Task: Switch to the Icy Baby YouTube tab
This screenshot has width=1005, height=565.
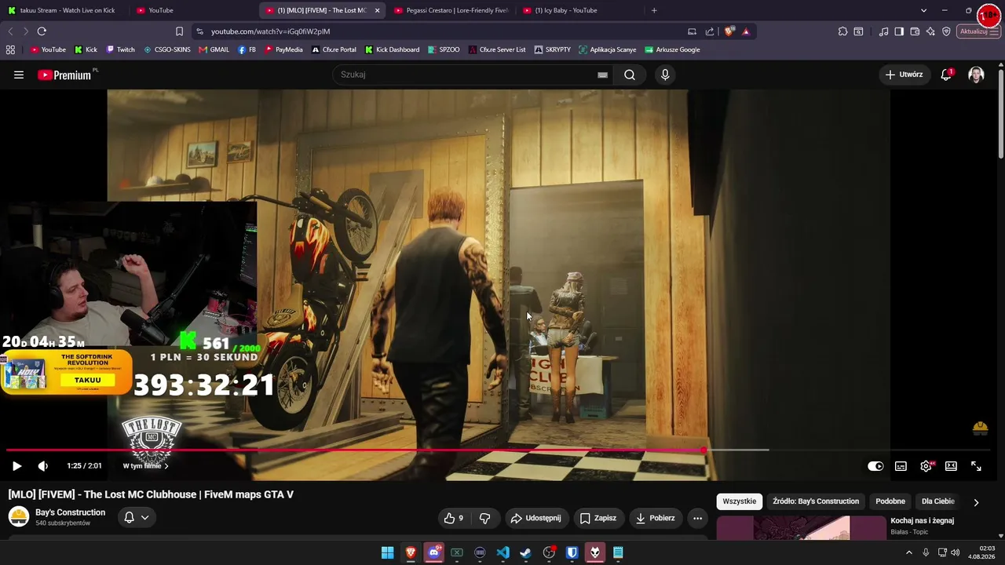Action: point(579,10)
